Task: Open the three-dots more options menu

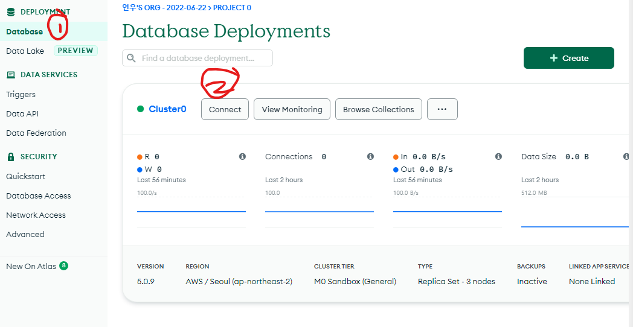Action: coord(443,109)
